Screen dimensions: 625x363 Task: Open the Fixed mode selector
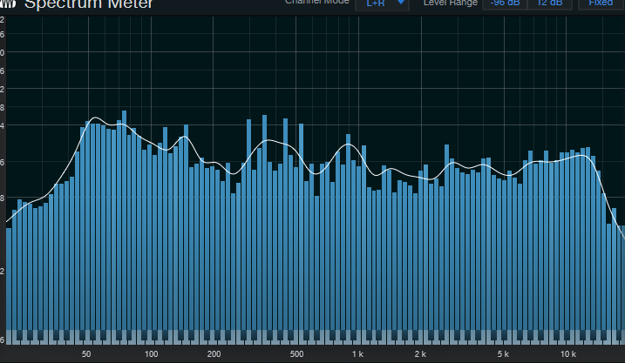(x=601, y=3)
